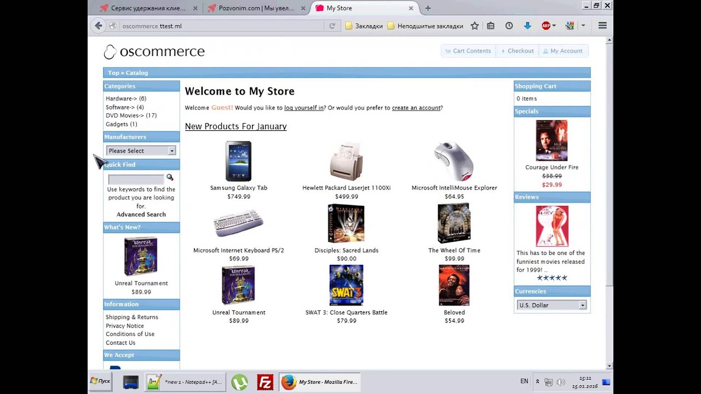Click the oscommerce logo
The height and width of the screenshot is (394, 701).
[x=154, y=51]
